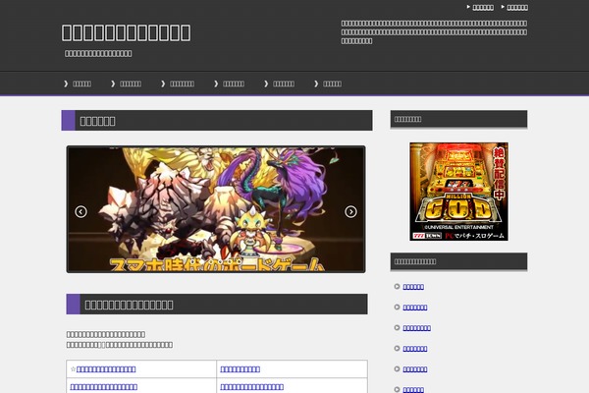Open the last top-right header utility link
The image size is (589, 393).
click(x=517, y=7)
